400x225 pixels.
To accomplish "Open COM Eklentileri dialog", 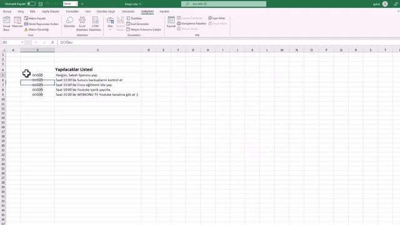I will [x=95, y=24].
